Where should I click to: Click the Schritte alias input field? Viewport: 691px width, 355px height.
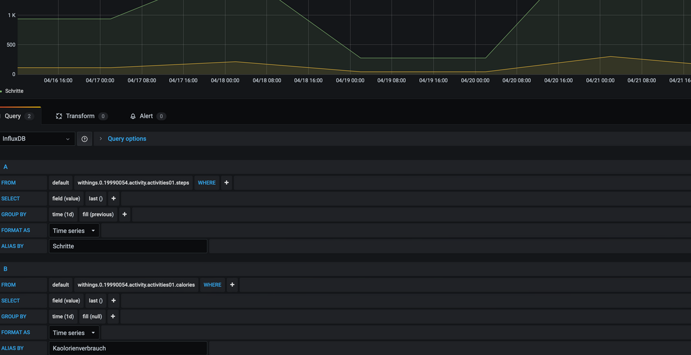pyautogui.click(x=128, y=246)
